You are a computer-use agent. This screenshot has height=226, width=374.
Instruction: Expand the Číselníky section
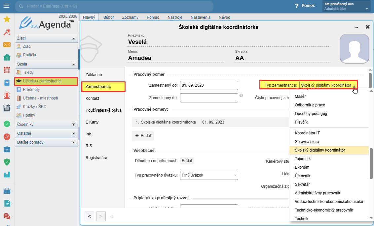[73, 125]
